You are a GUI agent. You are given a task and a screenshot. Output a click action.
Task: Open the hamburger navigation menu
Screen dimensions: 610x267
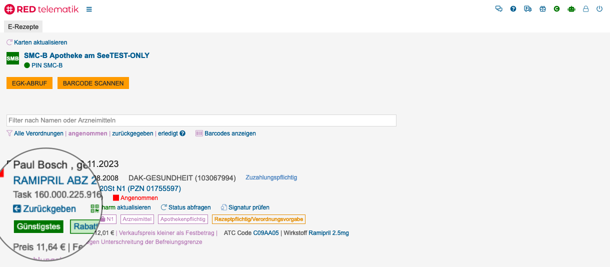89,9
